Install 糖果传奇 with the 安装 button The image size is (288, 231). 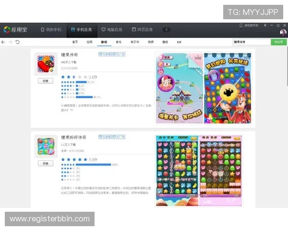pos(46,81)
